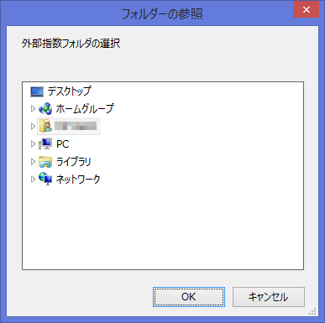The width and height of the screenshot is (325, 323).
Task: Expand the ライブラリ tree node
Action: pos(33,161)
